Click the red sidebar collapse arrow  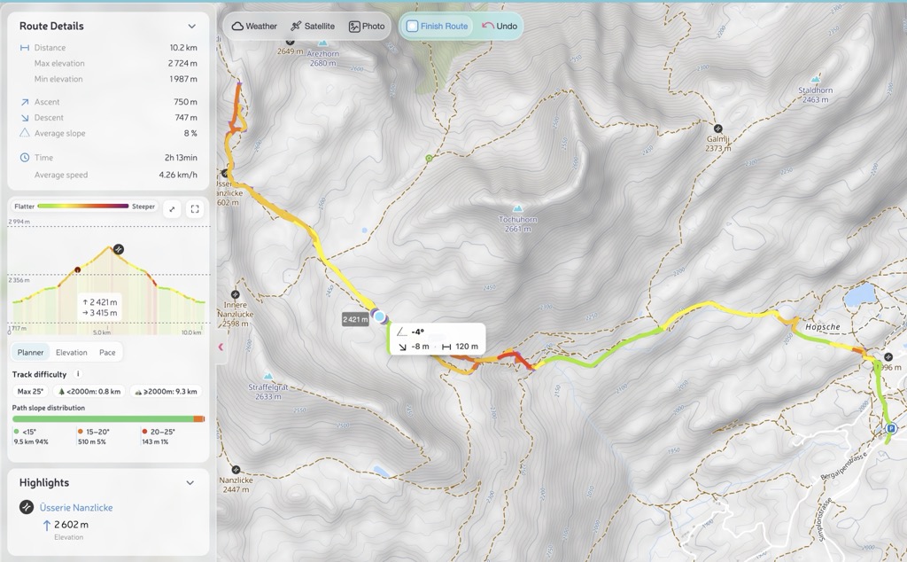(220, 347)
